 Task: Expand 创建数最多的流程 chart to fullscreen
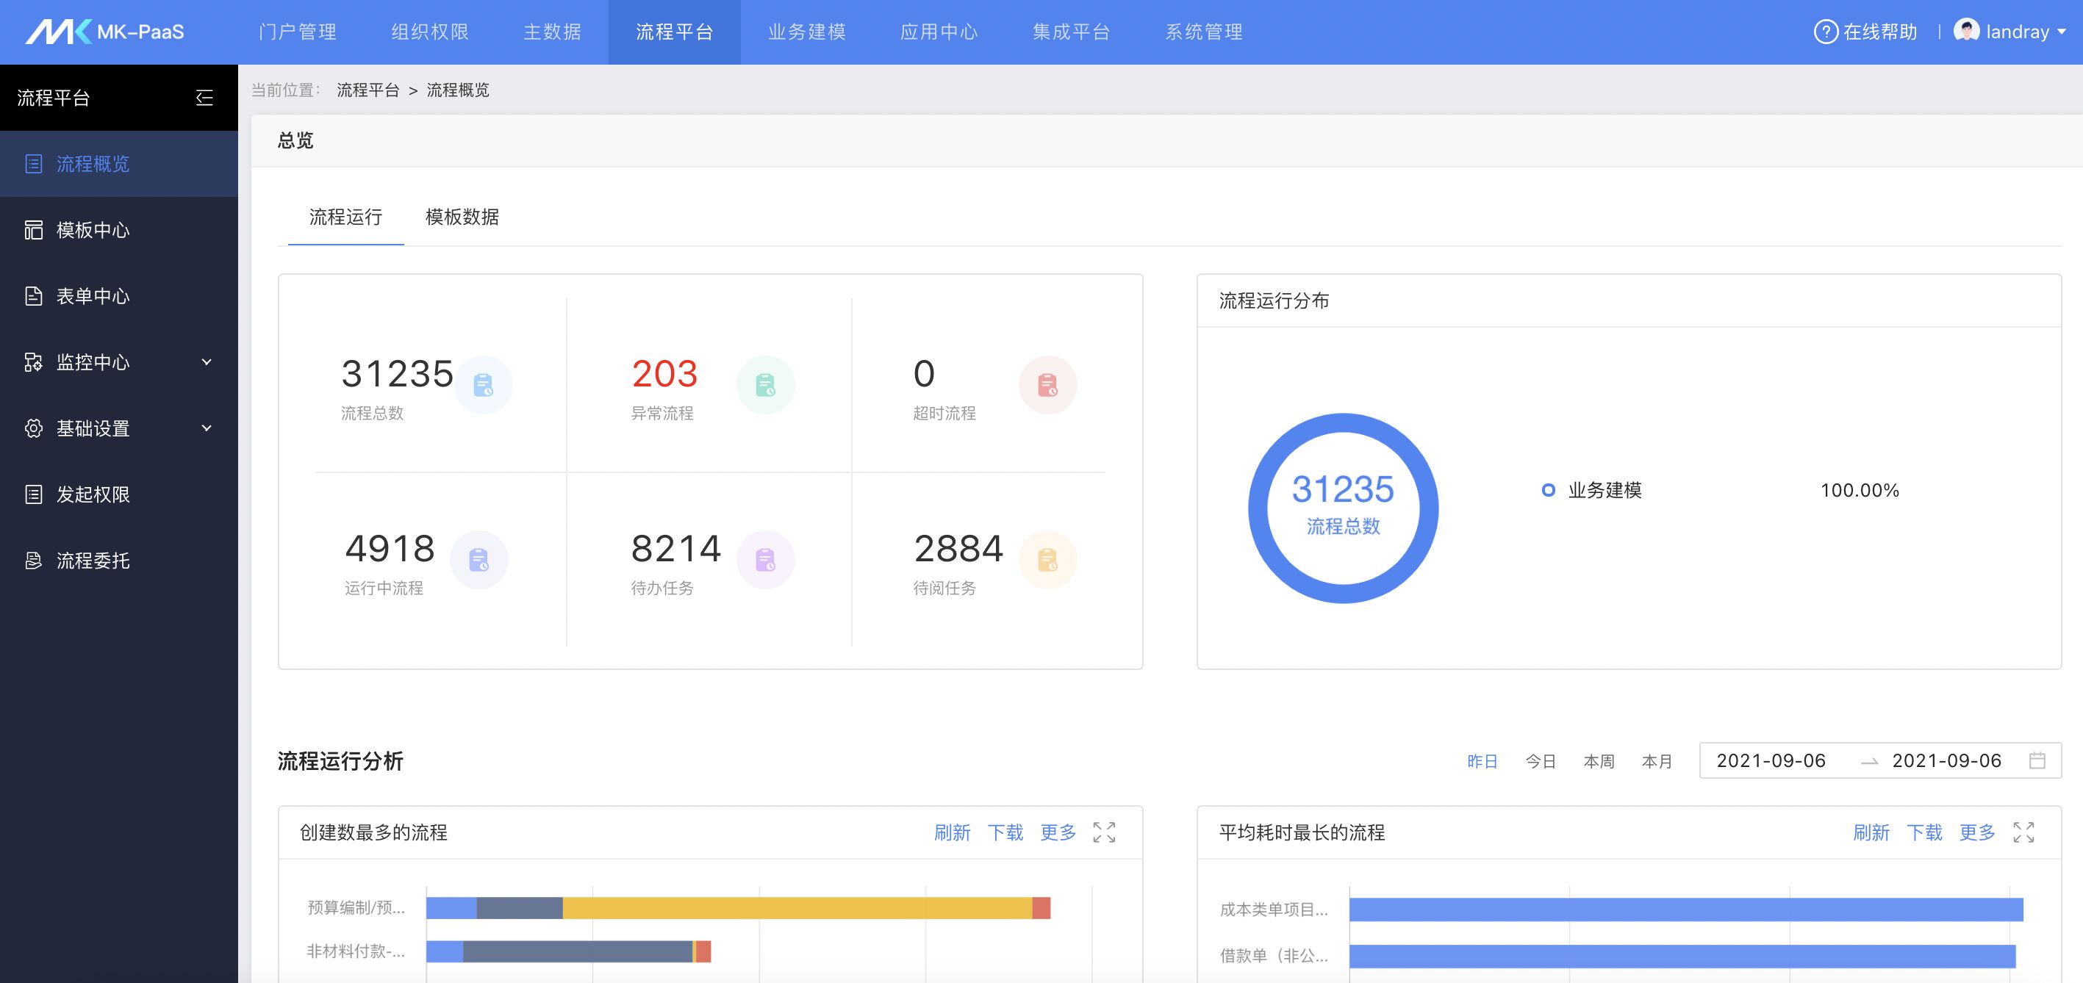click(x=1104, y=832)
